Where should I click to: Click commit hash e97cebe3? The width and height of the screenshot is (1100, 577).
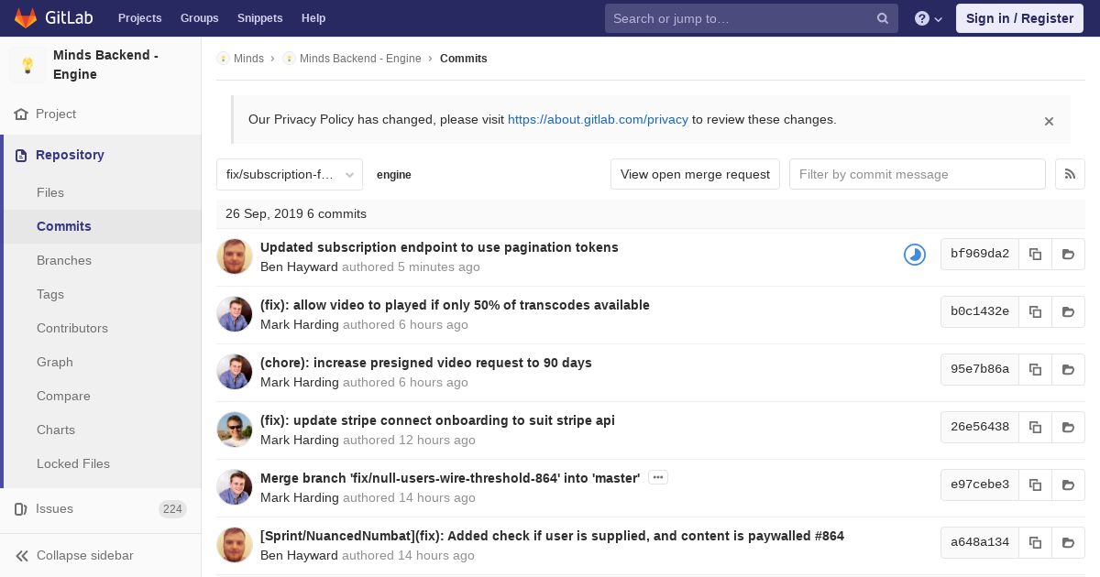click(980, 485)
